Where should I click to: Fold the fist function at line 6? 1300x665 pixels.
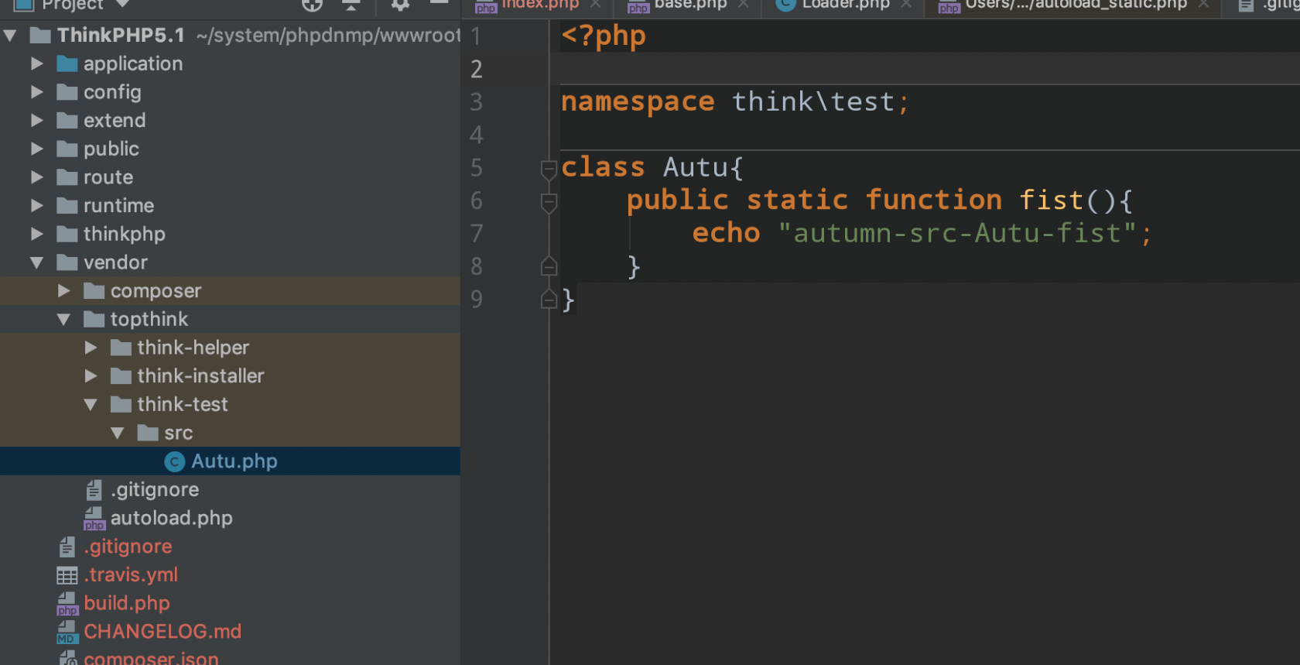click(549, 202)
